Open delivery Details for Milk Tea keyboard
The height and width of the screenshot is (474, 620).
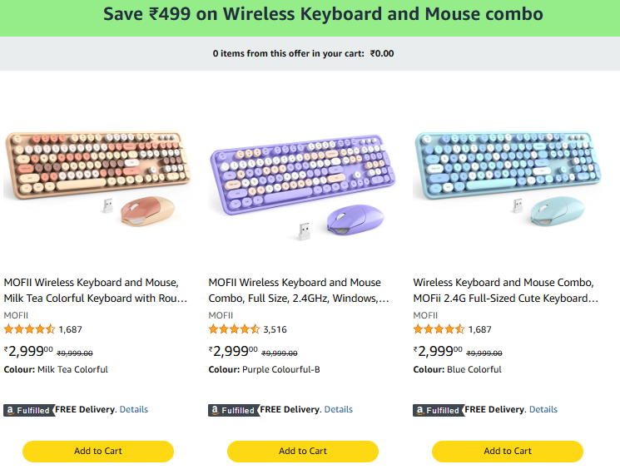tap(134, 409)
